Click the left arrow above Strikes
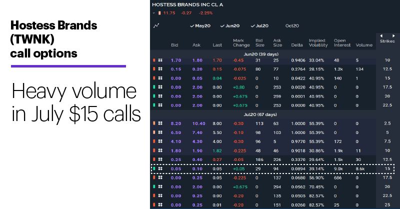The width and height of the screenshot is (400, 209). (381, 36)
